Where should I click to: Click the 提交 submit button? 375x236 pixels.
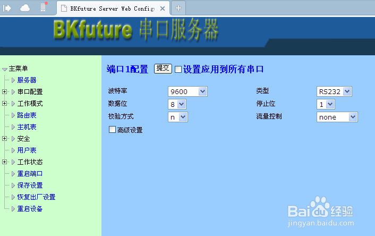coord(163,69)
